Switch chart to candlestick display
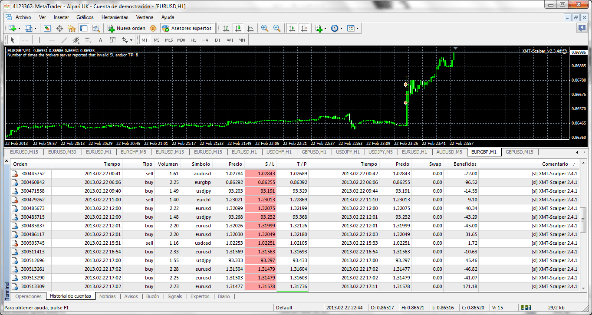The height and width of the screenshot is (315, 592). click(x=238, y=28)
